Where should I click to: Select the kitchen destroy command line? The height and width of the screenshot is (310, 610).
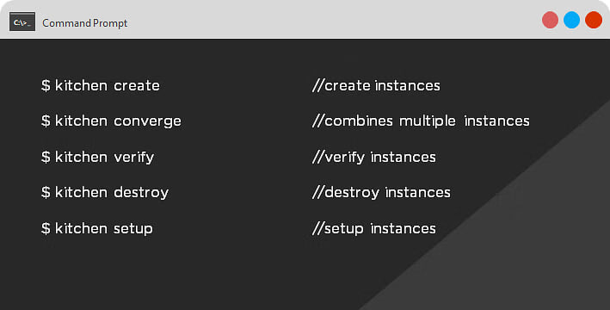pos(105,193)
